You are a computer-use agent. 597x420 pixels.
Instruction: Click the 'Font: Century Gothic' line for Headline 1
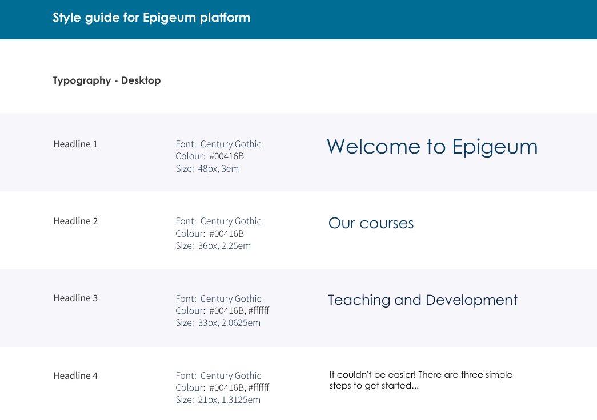tap(218, 144)
